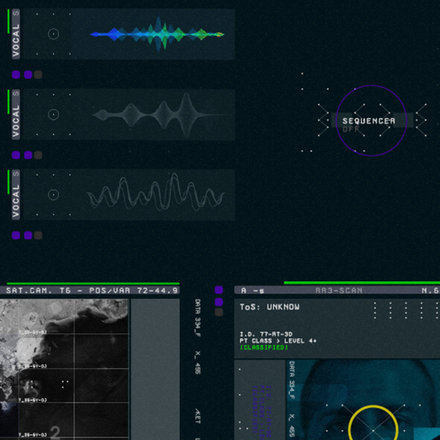Toggle first purple square under the wavy line waveform track

16,235
